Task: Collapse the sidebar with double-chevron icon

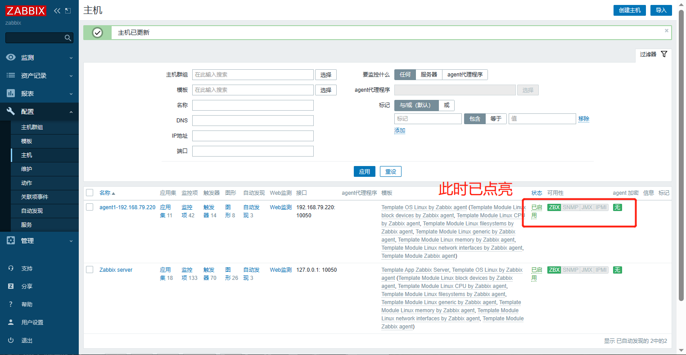Action: [57, 11]
